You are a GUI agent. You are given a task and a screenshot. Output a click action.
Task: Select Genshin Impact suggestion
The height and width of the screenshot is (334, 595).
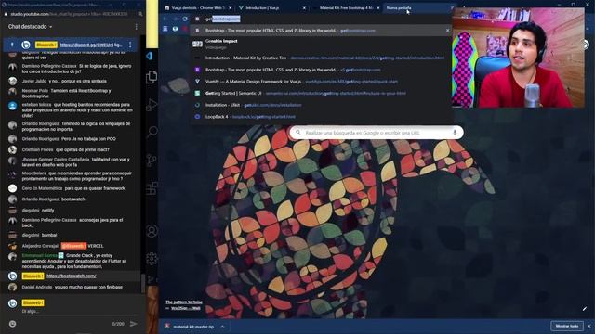coord(321,44)
